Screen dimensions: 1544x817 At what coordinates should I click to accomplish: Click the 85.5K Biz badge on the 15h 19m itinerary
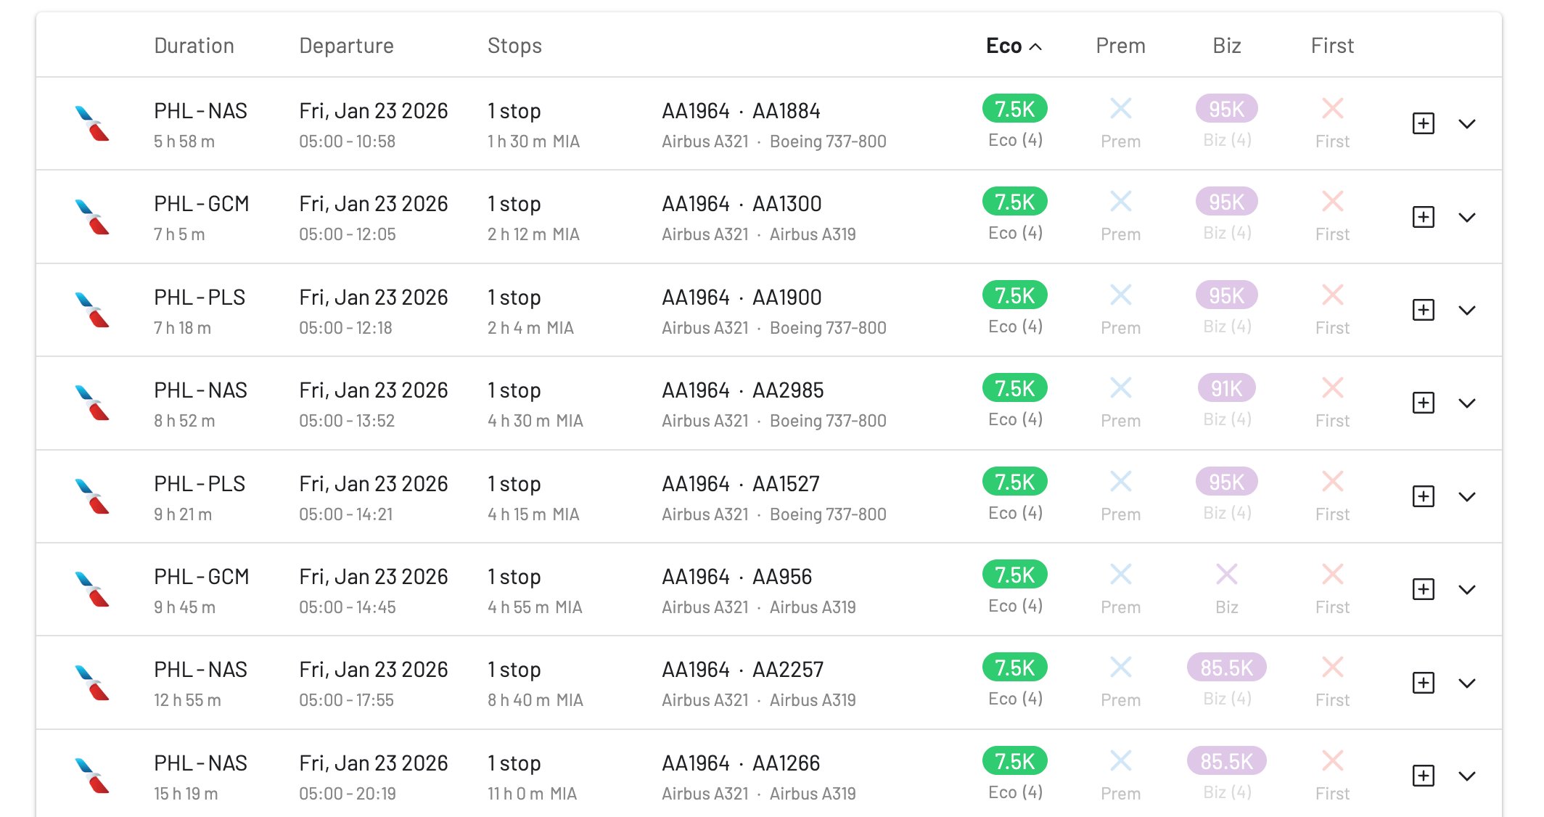coord(1225,760)
